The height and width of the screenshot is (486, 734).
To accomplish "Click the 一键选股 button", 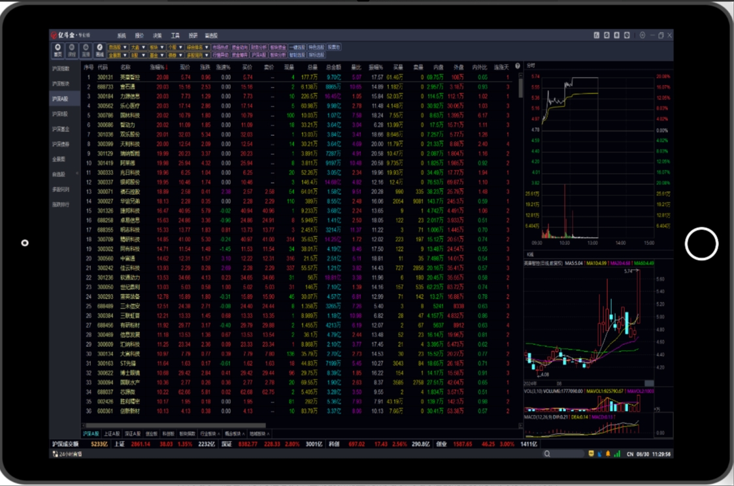I will click(297, 47).
